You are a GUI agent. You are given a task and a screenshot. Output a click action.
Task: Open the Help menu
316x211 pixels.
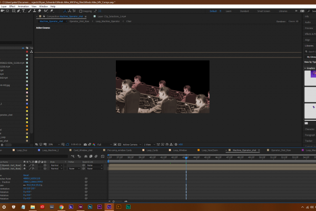tap(53, 6)
